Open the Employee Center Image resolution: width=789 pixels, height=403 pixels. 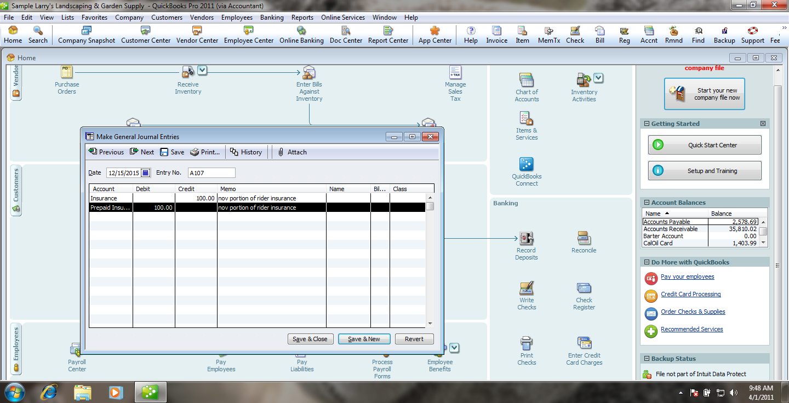click(249, 34)
